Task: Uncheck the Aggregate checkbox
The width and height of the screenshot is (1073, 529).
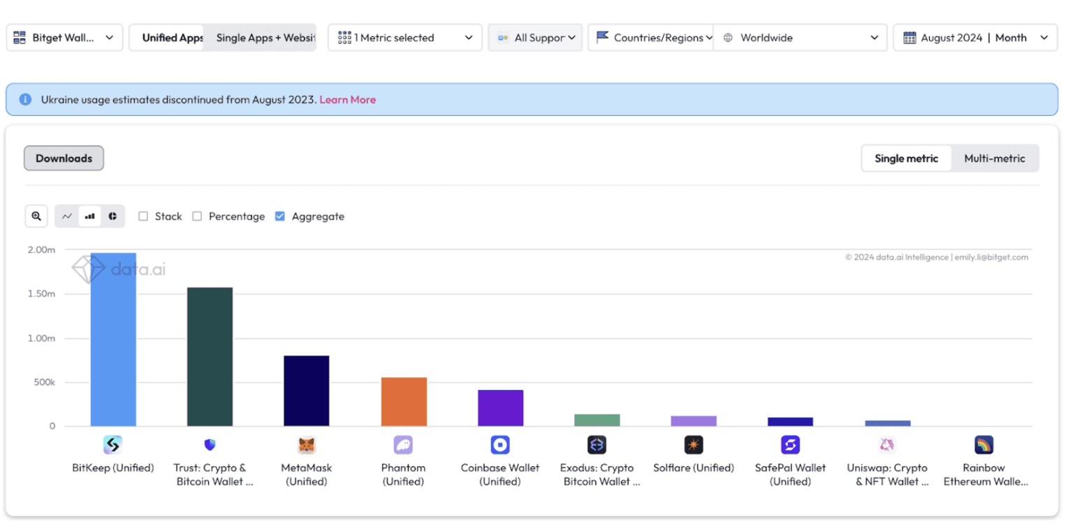Action: click(280, 216)
